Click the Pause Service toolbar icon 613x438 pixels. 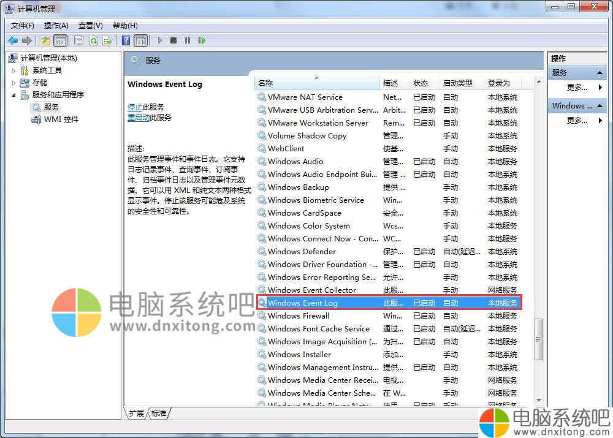click(188, 40)
